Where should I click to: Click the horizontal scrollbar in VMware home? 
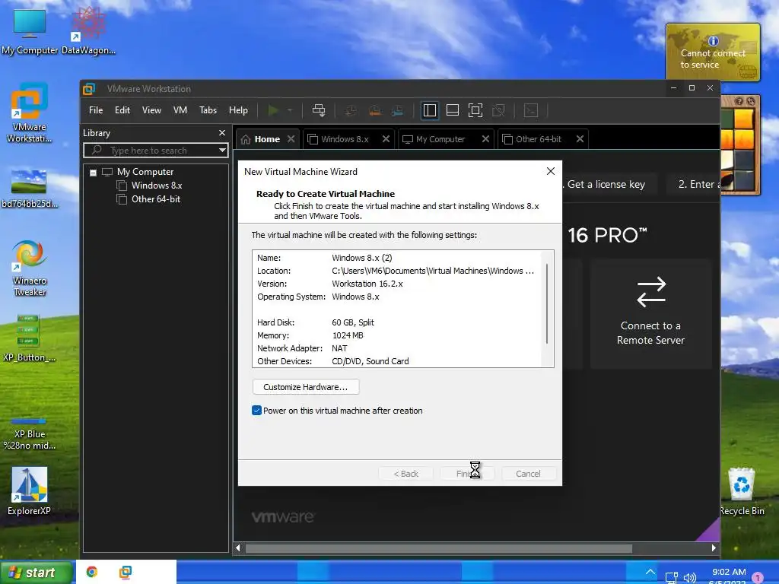click(x=439, y=548)
